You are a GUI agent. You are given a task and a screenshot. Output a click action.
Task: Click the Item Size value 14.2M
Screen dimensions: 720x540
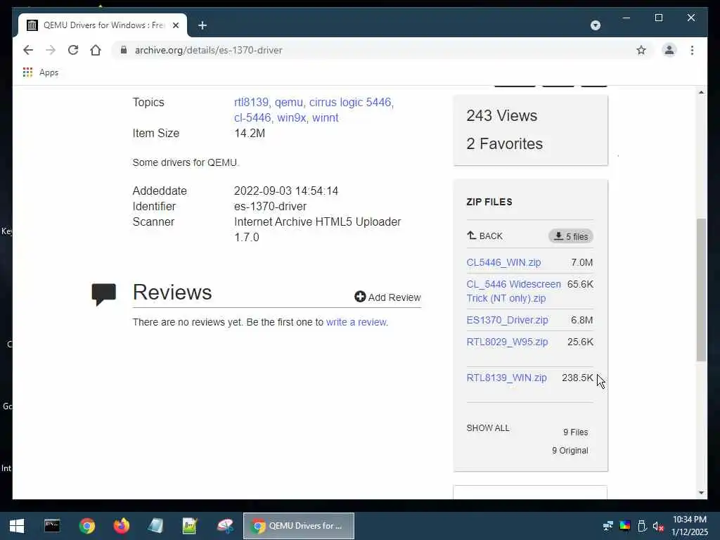click(x=250, y=133)
